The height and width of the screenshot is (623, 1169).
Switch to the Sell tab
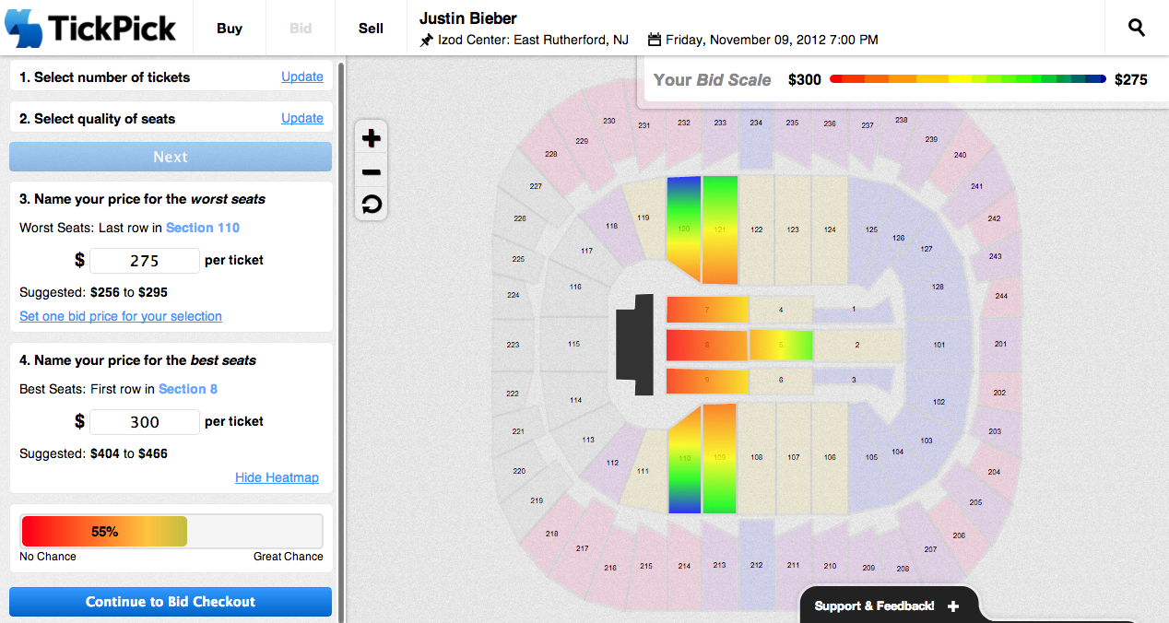[370, 28]
